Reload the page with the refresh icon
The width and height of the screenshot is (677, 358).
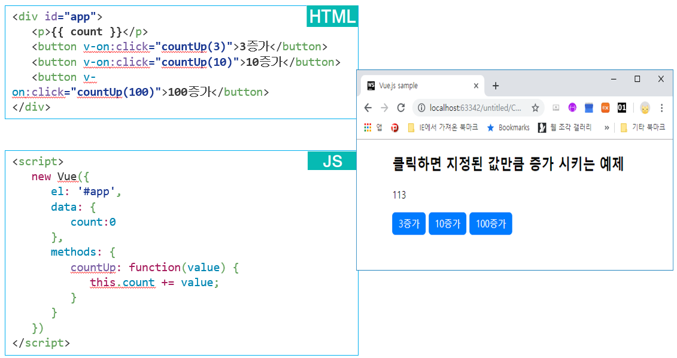pyautogui.click(x=401, y=108)
